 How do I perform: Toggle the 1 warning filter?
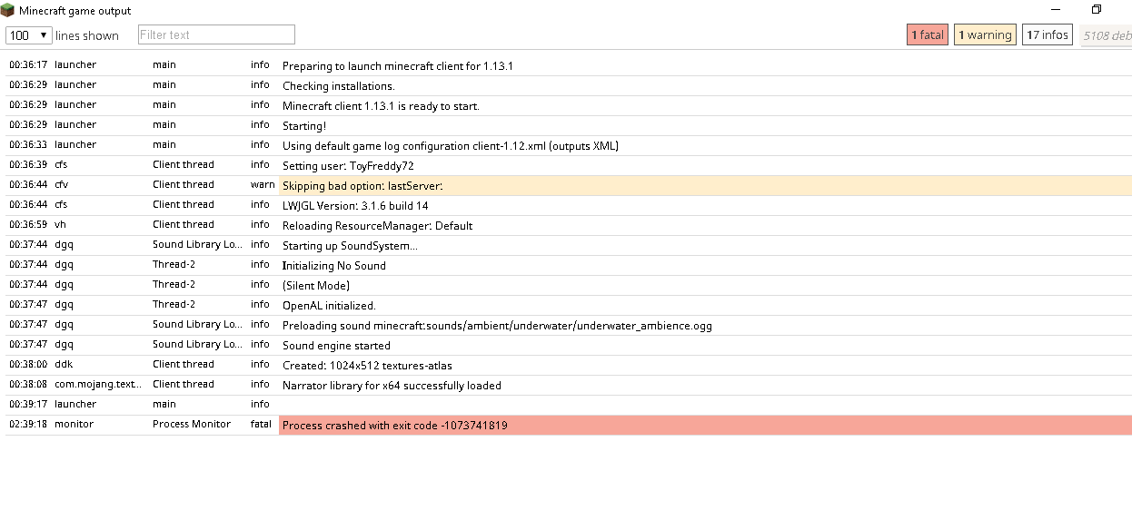pyautogui.click(x=985, y=35)
